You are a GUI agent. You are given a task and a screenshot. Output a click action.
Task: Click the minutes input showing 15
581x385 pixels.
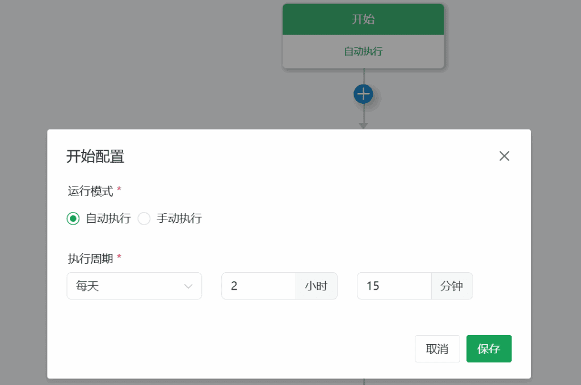click(x=393, y=286)
